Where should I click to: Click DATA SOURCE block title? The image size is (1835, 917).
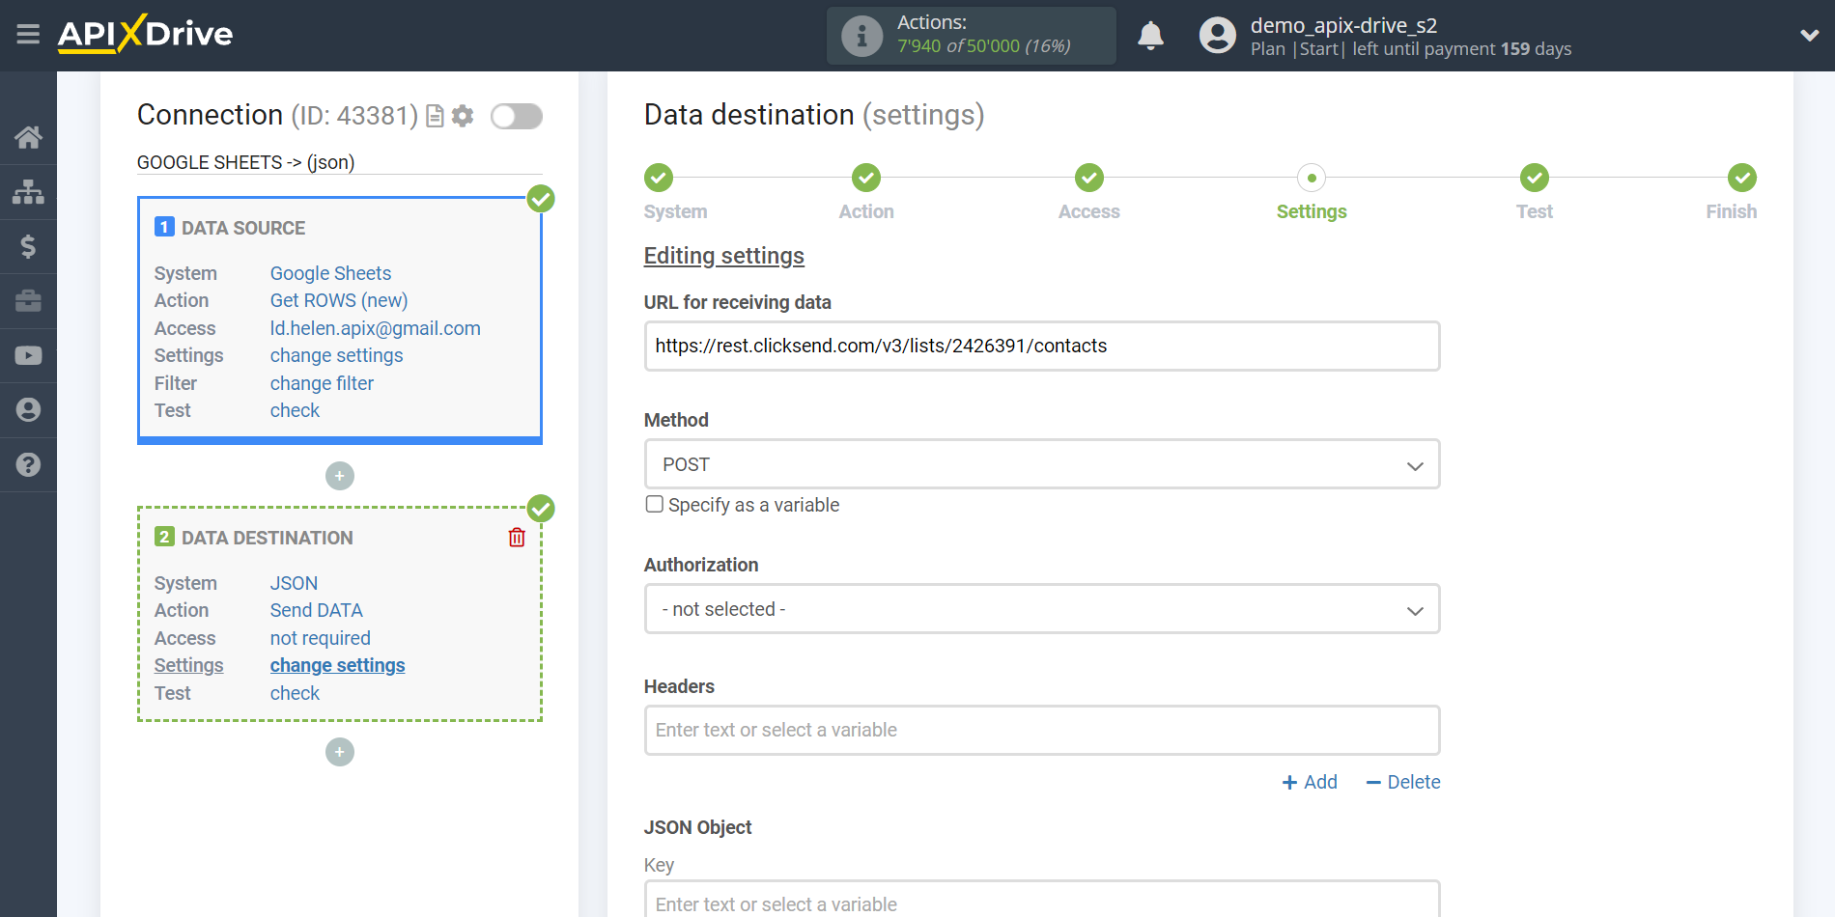coord(243,228)
